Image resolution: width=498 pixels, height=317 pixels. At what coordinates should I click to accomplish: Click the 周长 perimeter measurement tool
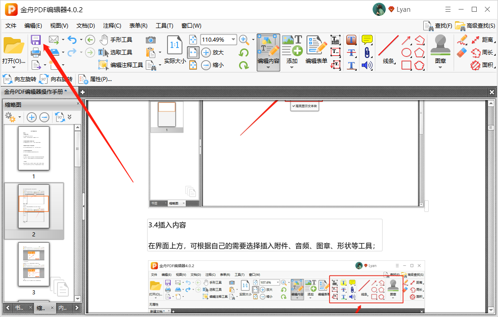click(x=482, y=53)
